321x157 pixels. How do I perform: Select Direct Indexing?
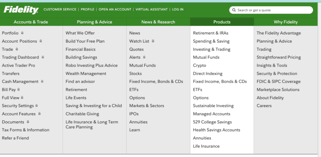pos(207,74)
